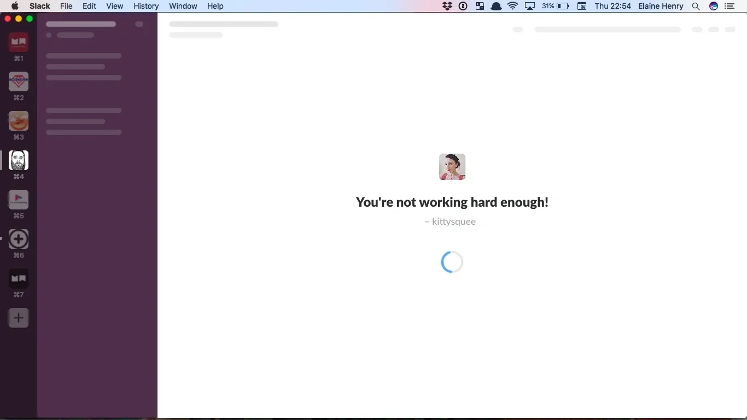Select the black book workspace icon
This screenshot has height=420, width=747.
19,278
